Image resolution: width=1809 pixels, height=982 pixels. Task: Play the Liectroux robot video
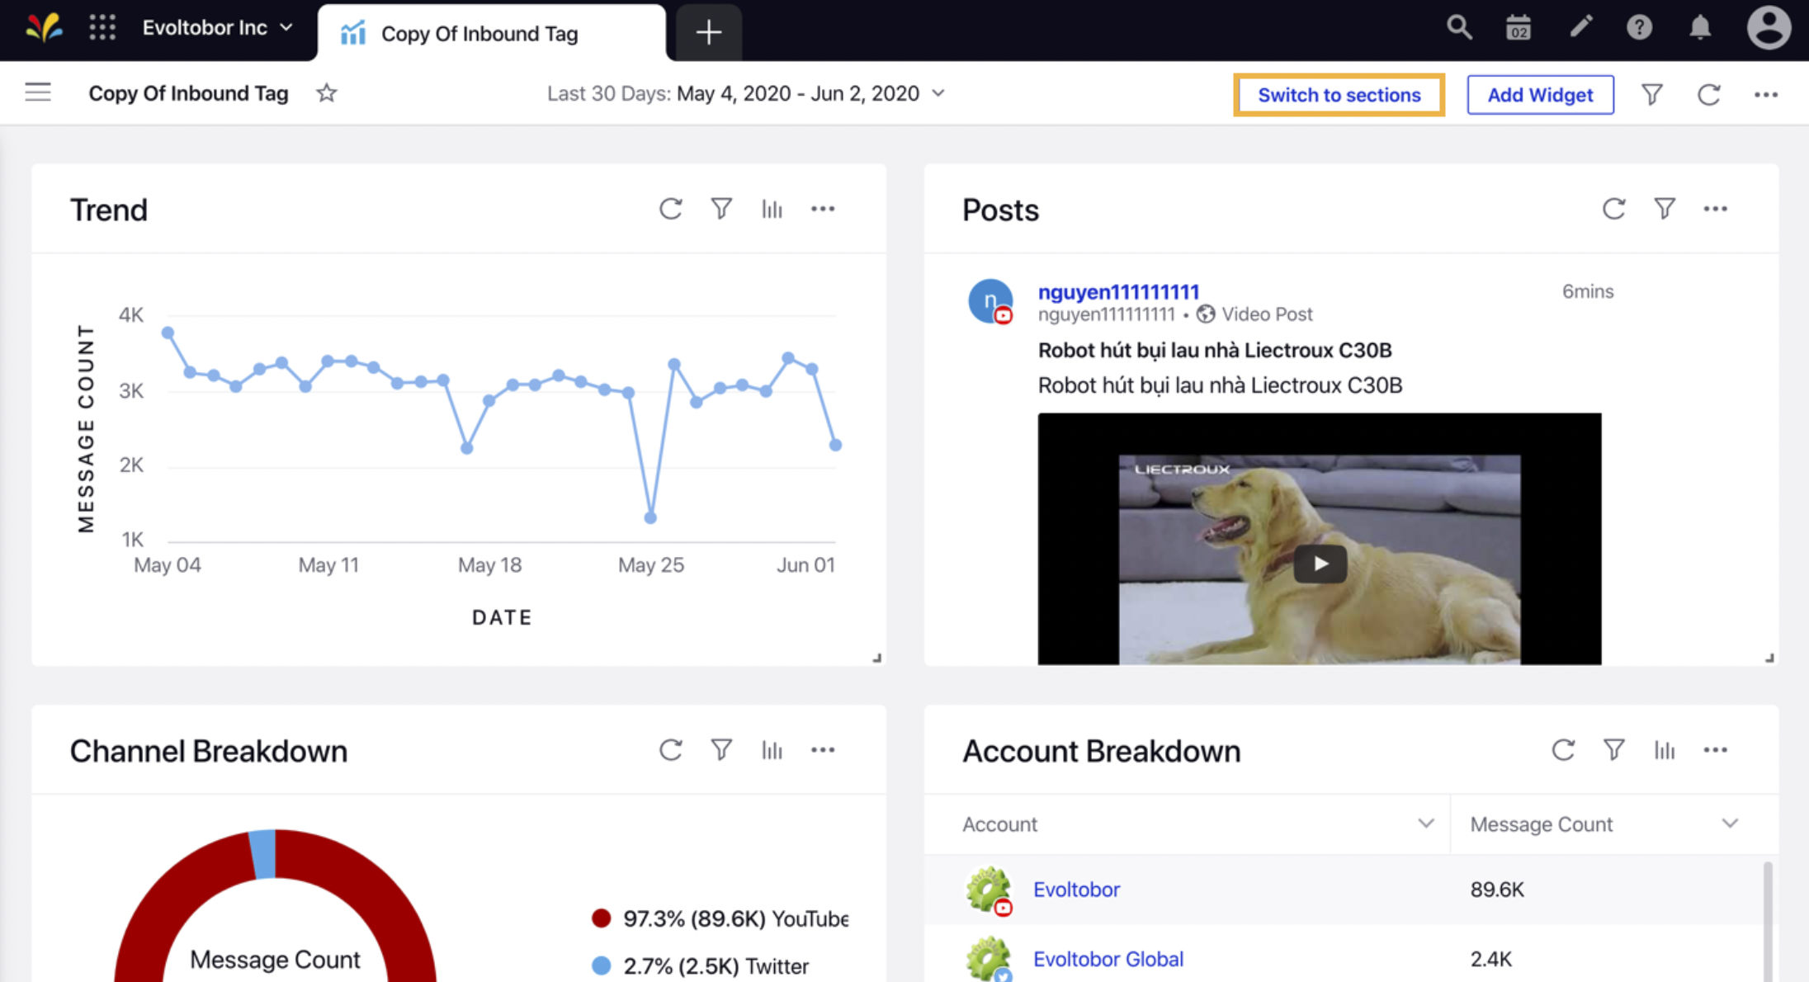click(x=1320, y=564)
